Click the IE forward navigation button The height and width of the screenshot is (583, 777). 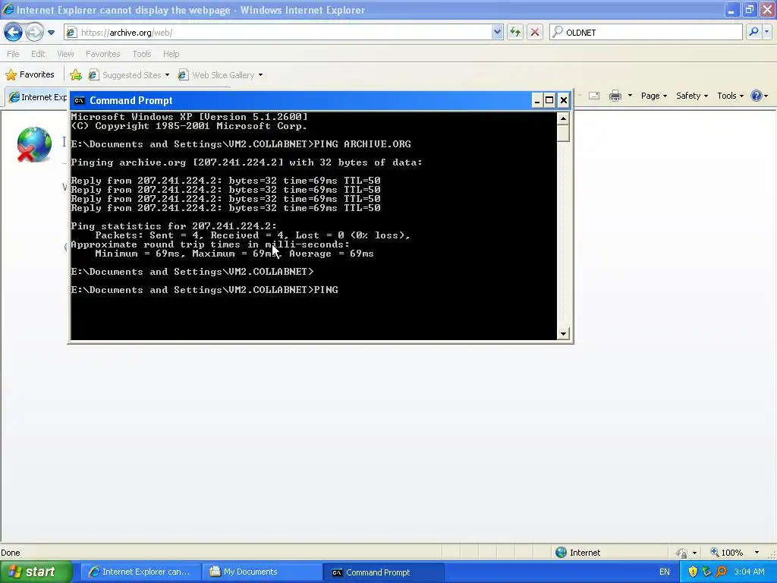tap(34, 33)
